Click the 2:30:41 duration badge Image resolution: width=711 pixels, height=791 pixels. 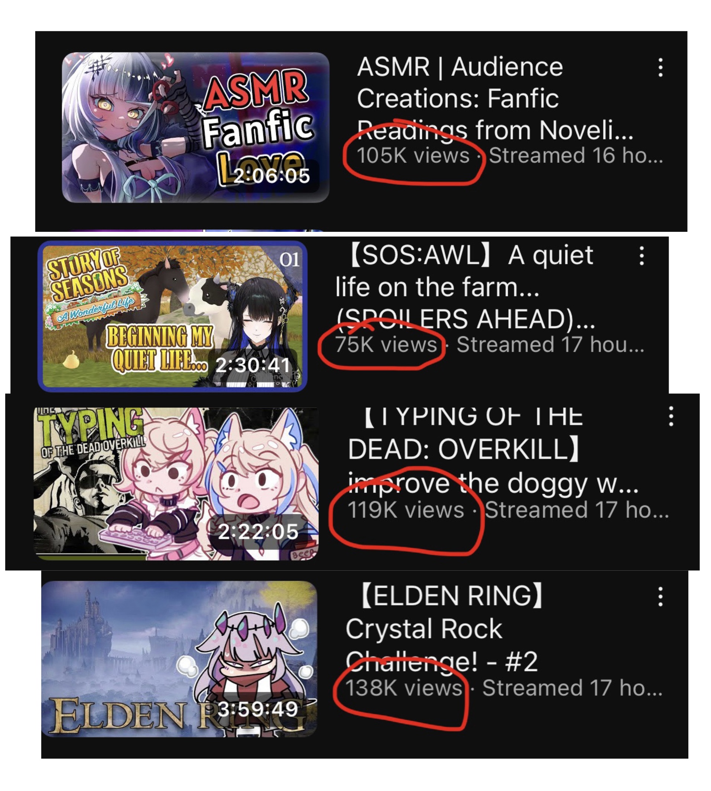coord(253,365)
